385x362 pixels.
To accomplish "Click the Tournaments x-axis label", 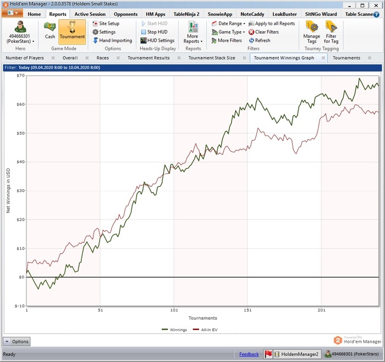I will point(202,318).
